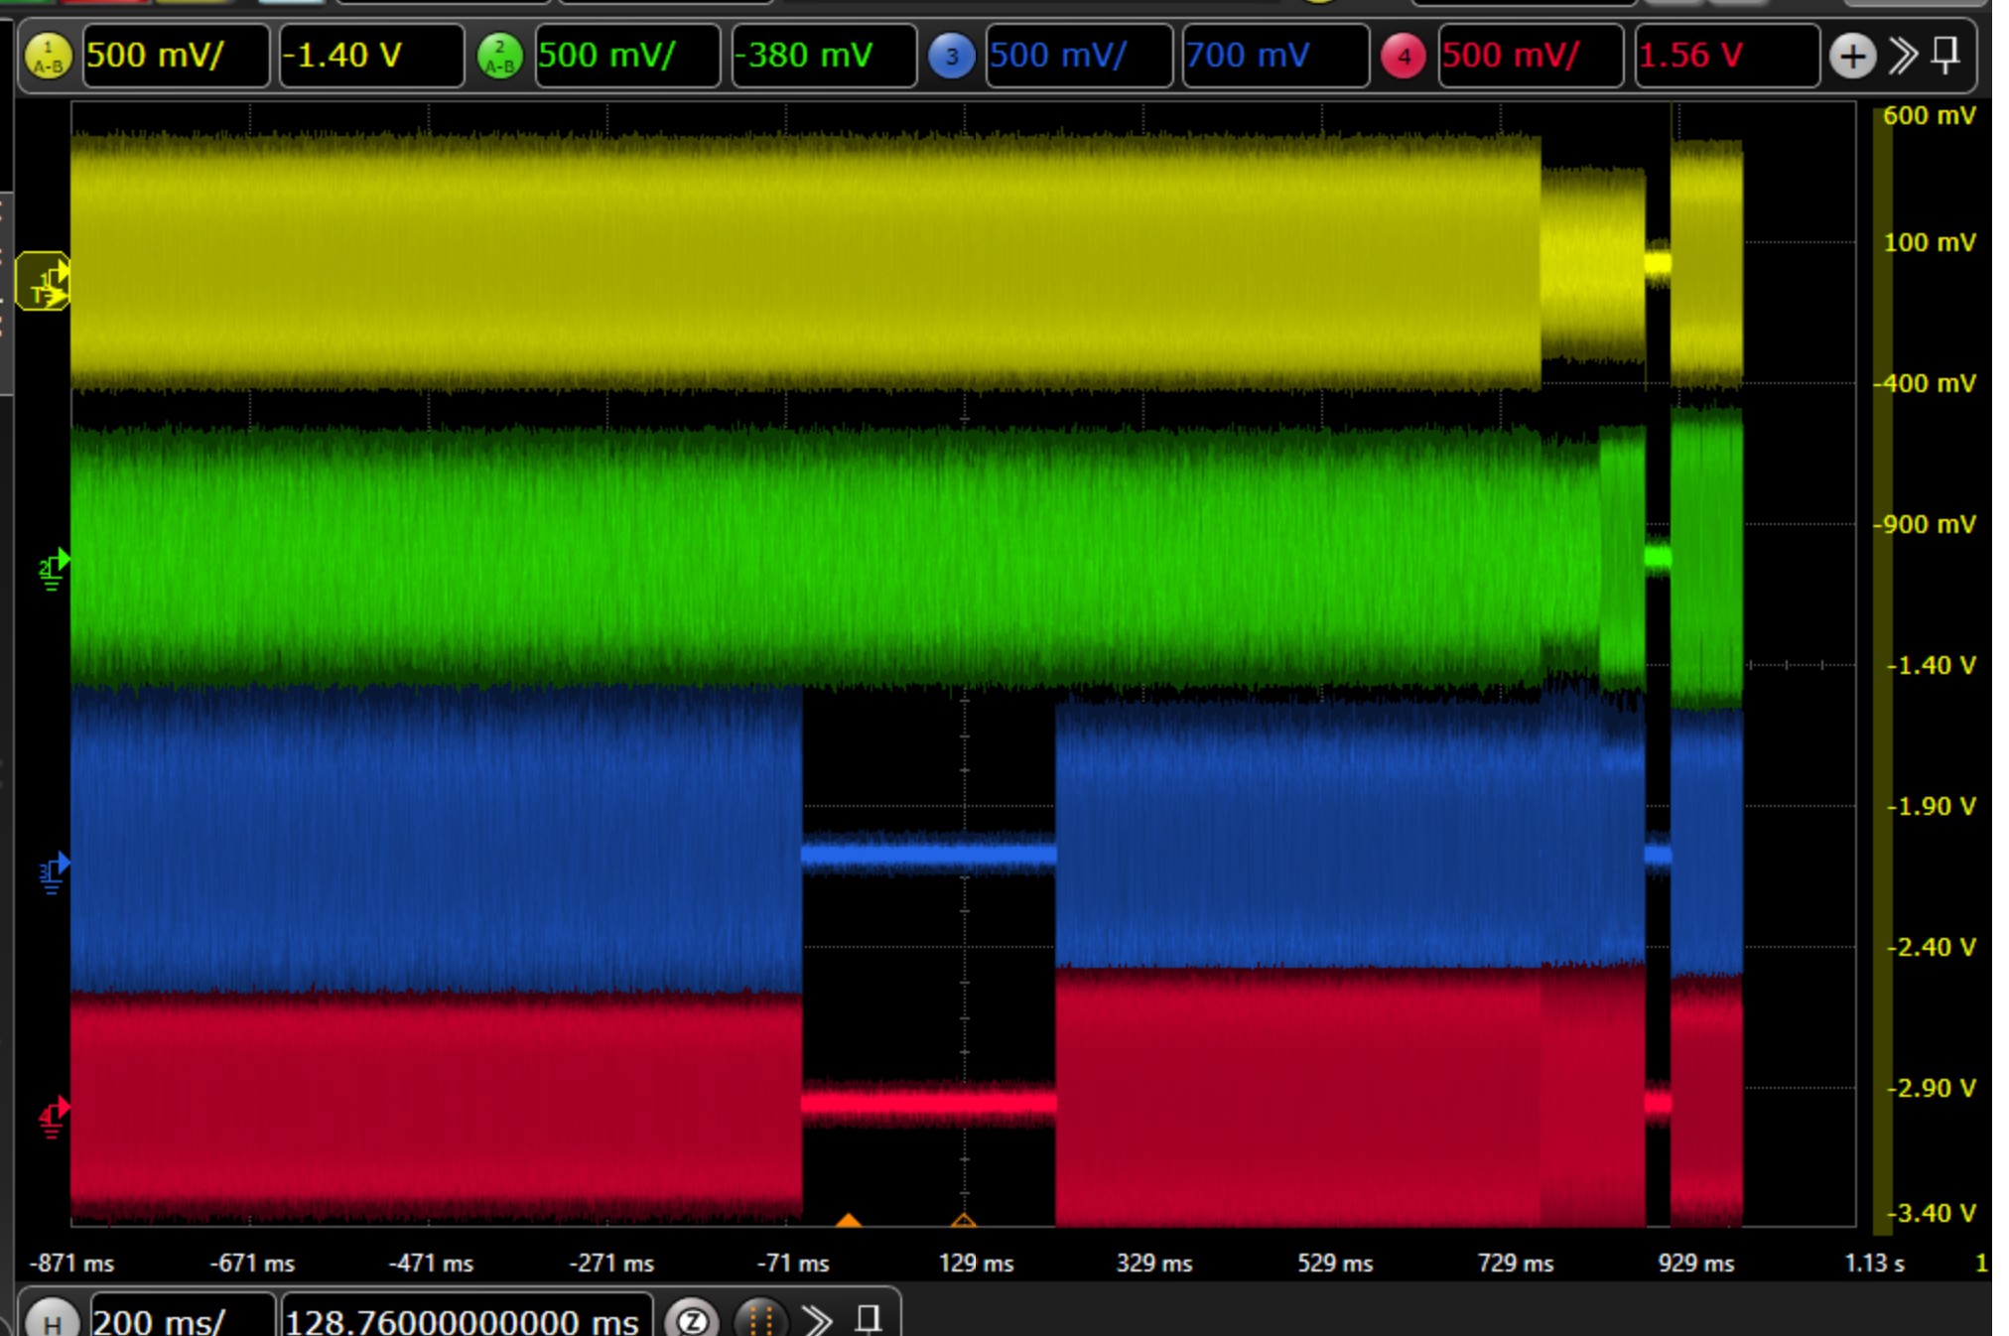Image resolution: width=2009 pixels, height=1336 pixels.
Task: Select solid orange trigger time marker
Action: 849,1220
